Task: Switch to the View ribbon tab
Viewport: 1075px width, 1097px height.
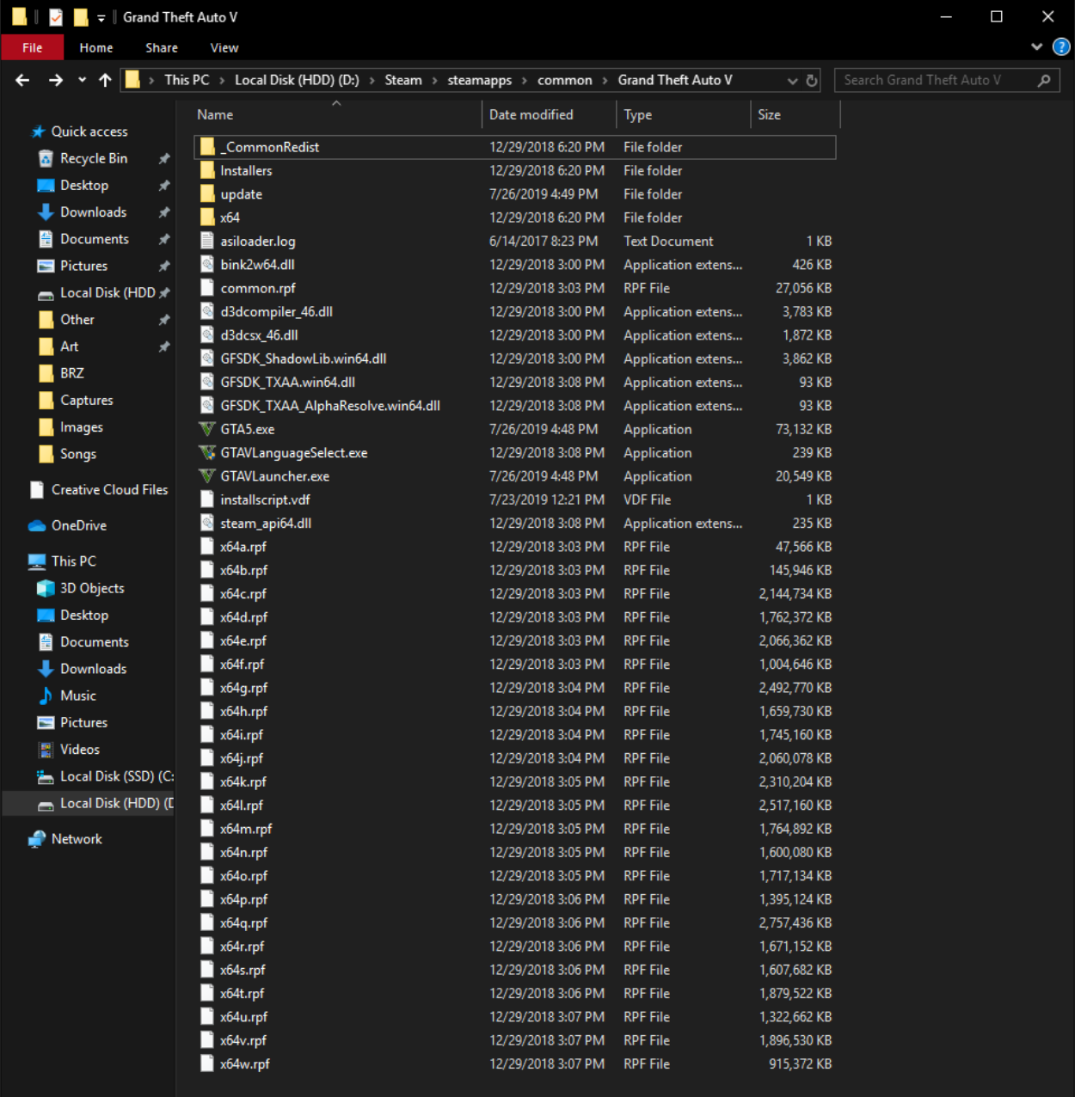Action: tap(224, 47)
